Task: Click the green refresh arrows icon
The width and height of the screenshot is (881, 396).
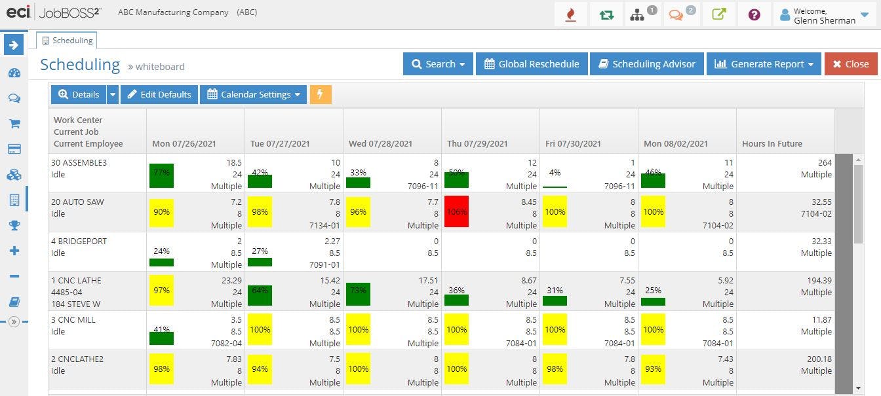Action: tap(606, 14)
